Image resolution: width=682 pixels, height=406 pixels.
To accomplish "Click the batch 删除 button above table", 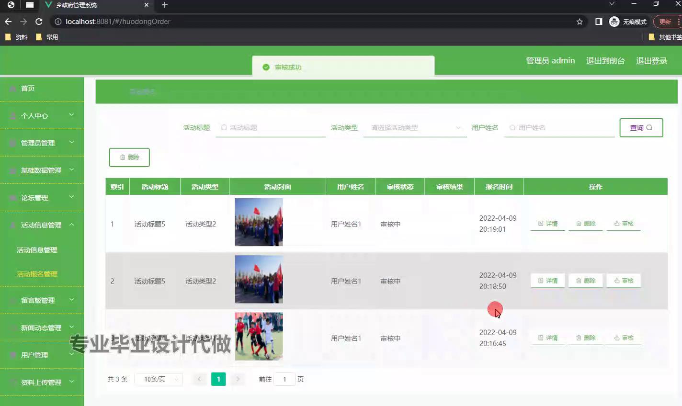I will [129, 158].
